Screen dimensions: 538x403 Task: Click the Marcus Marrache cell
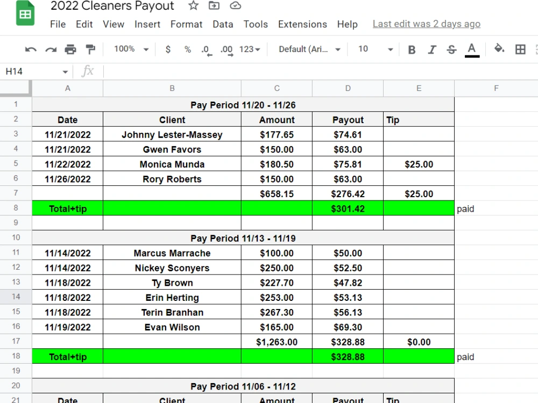(172, 253)
